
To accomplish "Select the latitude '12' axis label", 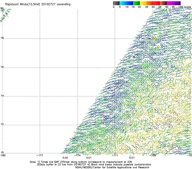I will point(2,124).
